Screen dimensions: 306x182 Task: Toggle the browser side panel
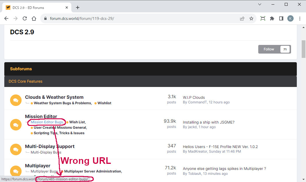(x=281, y=18)
